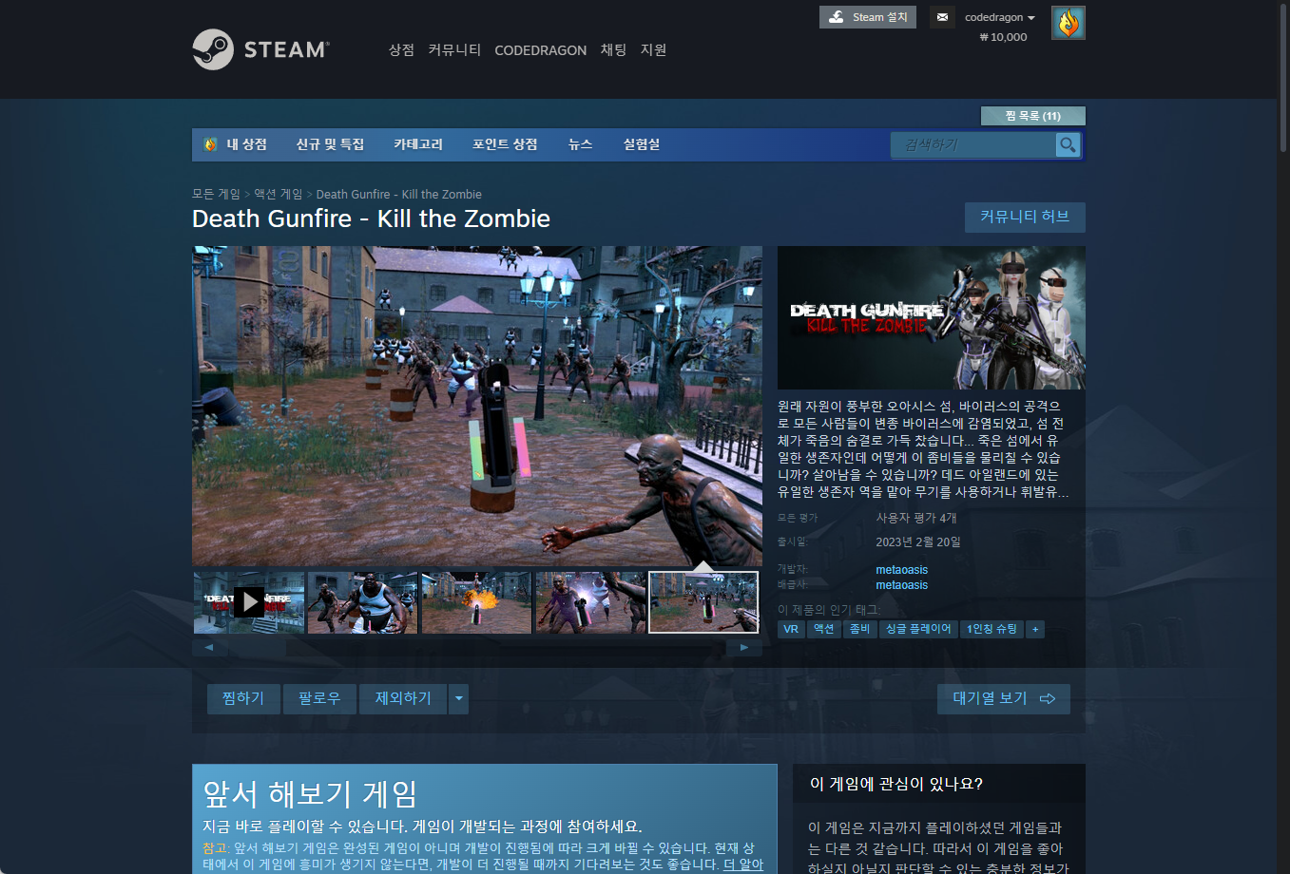Viewport: 1290px width, 874px height.
Task: Open the 커뮤니티 top menu
Action: [x=454, y=49]
